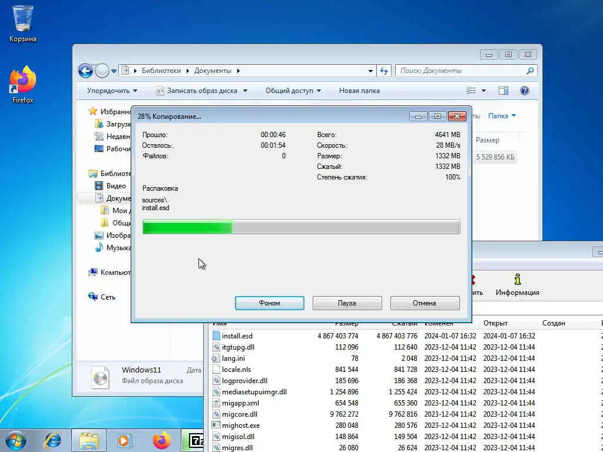Viewport: 603px width, 452px height.
Task: Toggle the preview pane icon
Action: (503, 91)
